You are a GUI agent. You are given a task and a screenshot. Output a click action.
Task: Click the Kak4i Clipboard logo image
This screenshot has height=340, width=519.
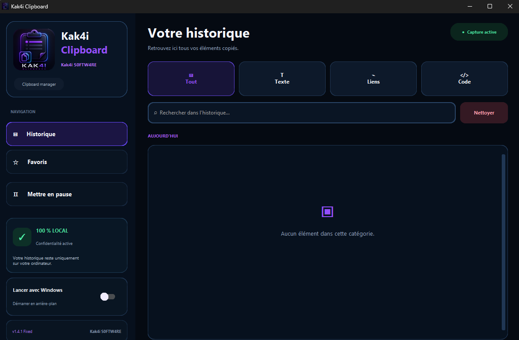tap(34, 49)
